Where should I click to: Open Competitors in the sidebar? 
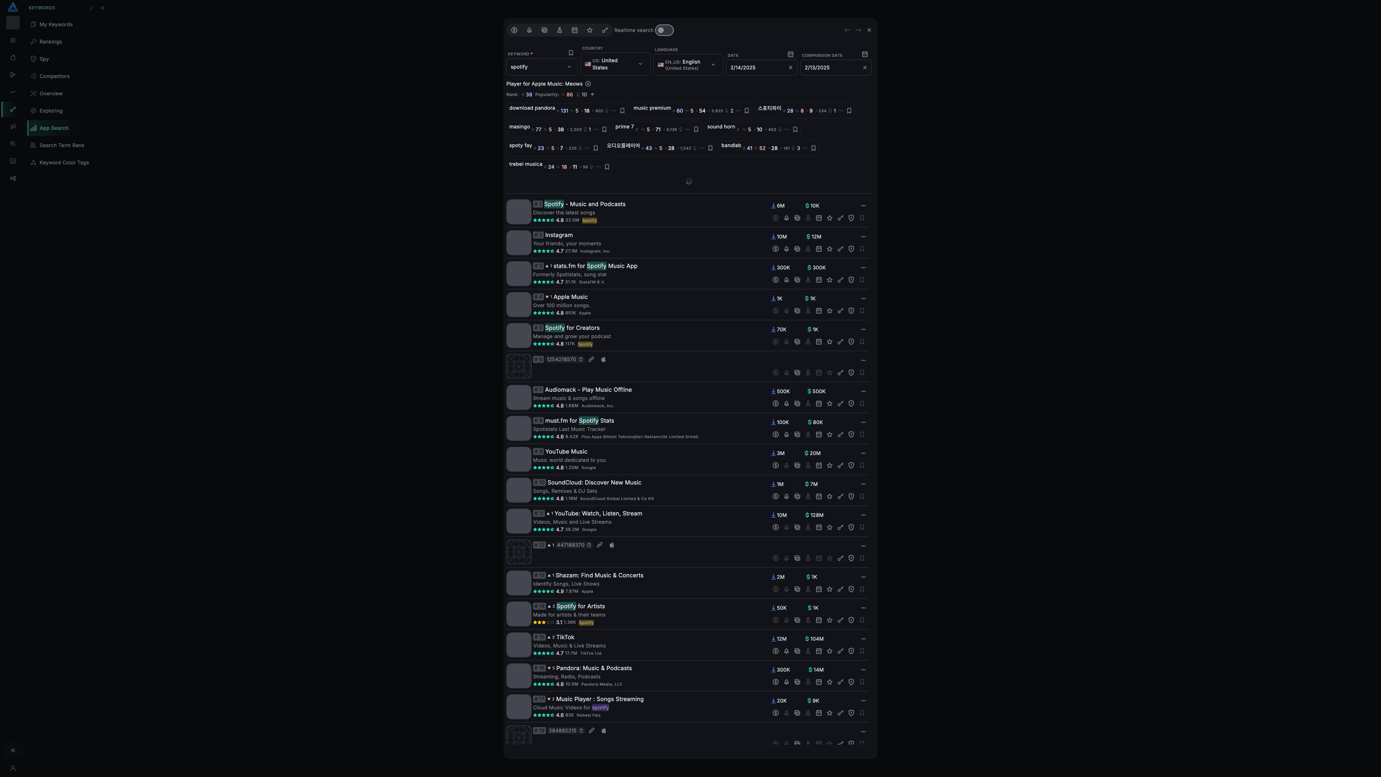(x=54, y=76)
